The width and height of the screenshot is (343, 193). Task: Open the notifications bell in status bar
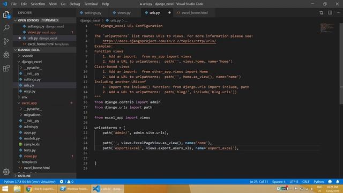coord(338,182)
